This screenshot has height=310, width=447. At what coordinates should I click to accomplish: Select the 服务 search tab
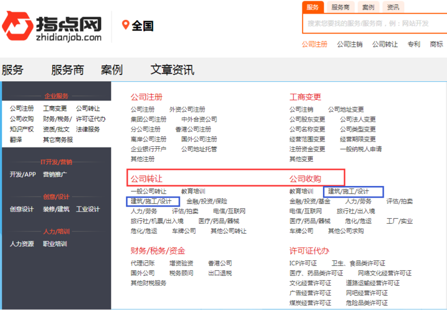point(312,7)
